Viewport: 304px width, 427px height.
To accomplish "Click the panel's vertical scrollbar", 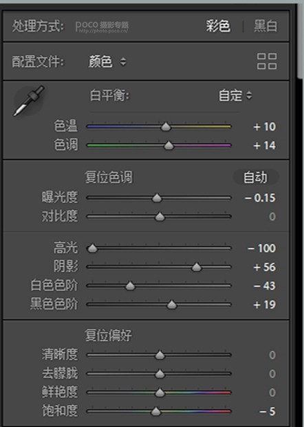I will (300, 41).
